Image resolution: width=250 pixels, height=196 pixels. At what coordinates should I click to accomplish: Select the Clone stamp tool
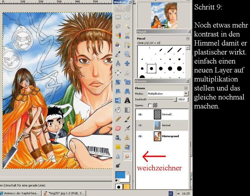[x=127, y=138]
